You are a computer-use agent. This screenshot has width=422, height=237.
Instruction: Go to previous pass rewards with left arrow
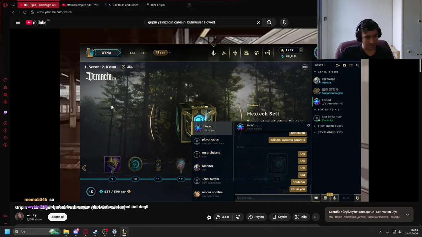pos(84,168)
